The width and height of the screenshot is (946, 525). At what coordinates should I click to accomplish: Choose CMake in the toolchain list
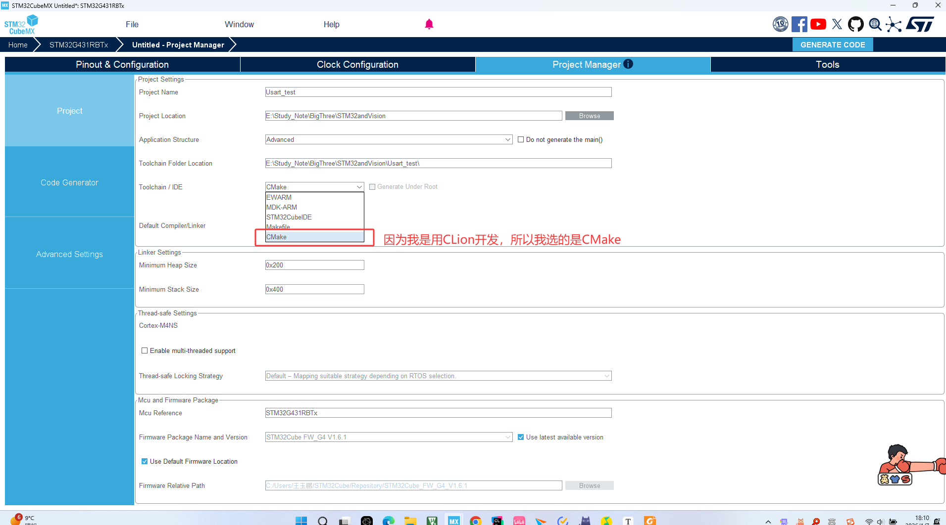click(x=314, y=237)
